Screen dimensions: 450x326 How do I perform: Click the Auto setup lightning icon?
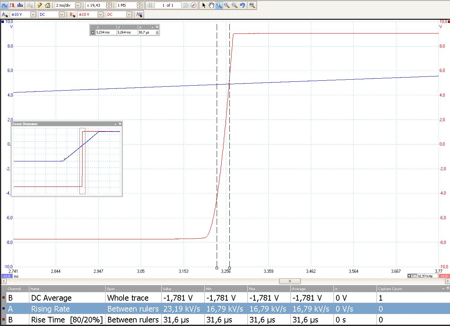pos(40,5)
